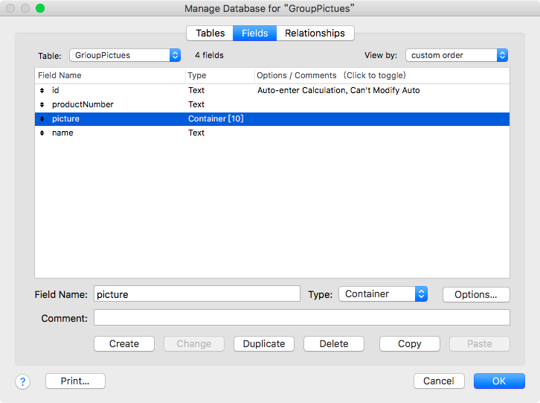Click the Auto-enter Calculation options text
Image resolution: width=540 pixels, height=403 pixels.
pos(338,90)
